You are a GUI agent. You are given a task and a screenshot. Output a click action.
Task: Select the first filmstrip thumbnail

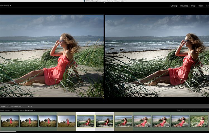click(x=10, y=121)
